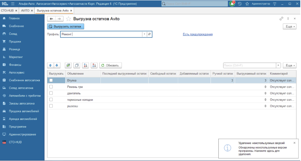Expand the Профиль dropdown arrow

click(144, 34)
